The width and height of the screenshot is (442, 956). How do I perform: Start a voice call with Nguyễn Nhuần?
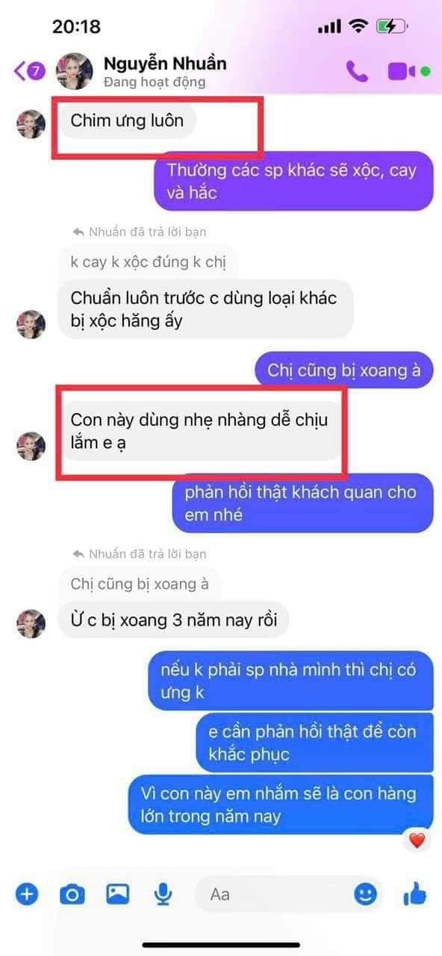coord(357,71)
